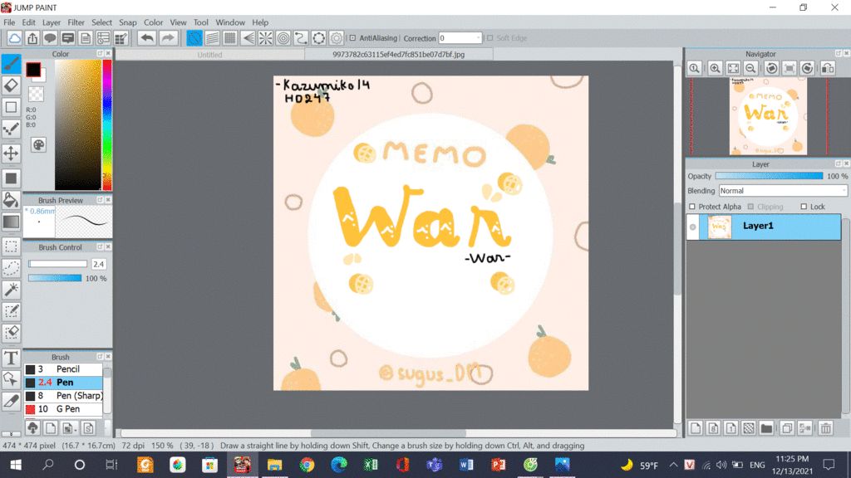Screen dimensions: 851x478
Task: Enable curve snap
Action: tap(301, 38)
